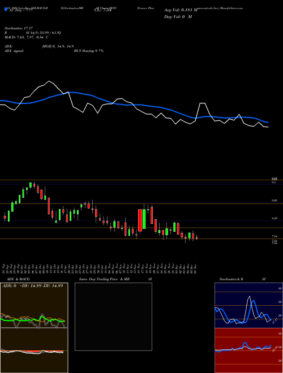
Task: Click the red RSI chart panel
Action: click(248, 350)
